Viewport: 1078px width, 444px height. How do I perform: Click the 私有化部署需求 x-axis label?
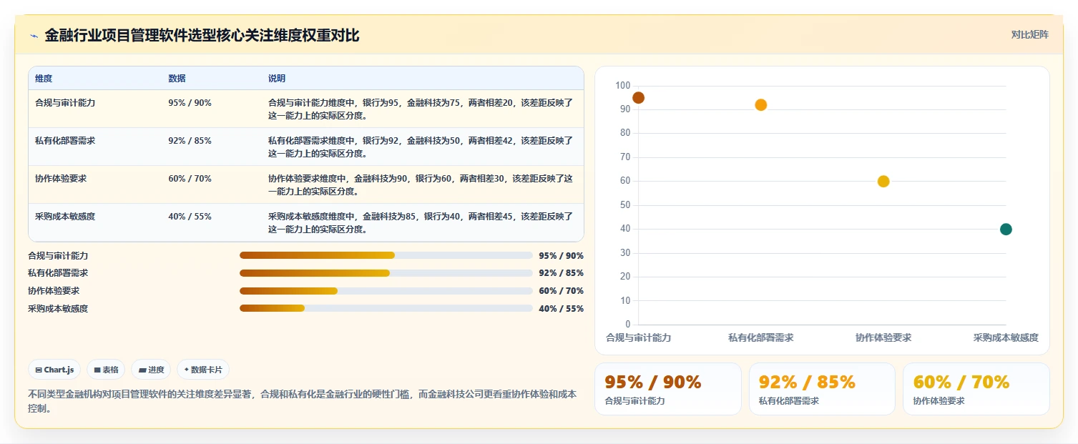(x=761, y=337)
